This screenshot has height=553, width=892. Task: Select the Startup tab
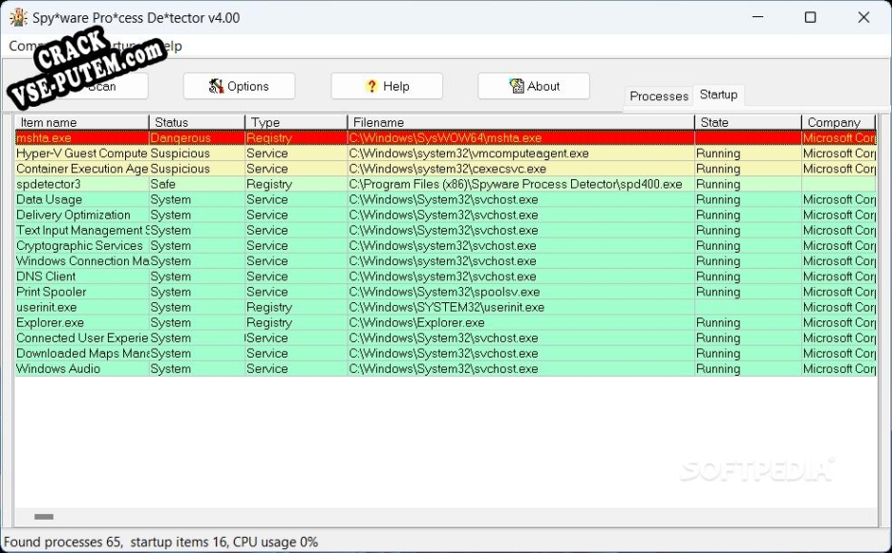tap(718, 94)
